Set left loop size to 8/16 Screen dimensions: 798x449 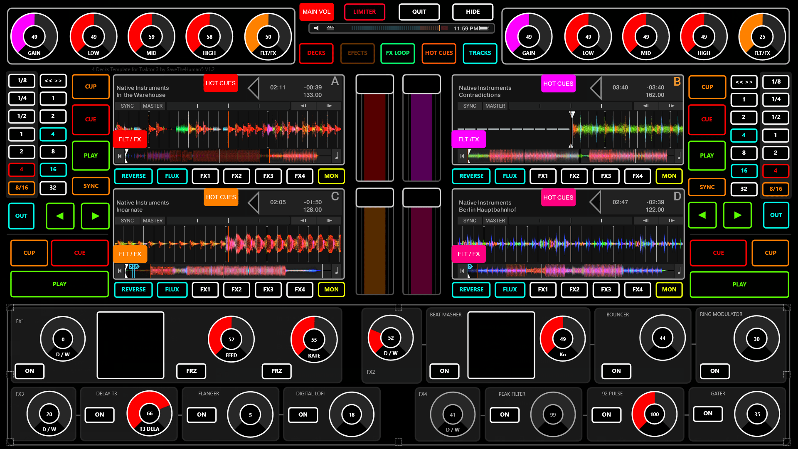(22, 188)
